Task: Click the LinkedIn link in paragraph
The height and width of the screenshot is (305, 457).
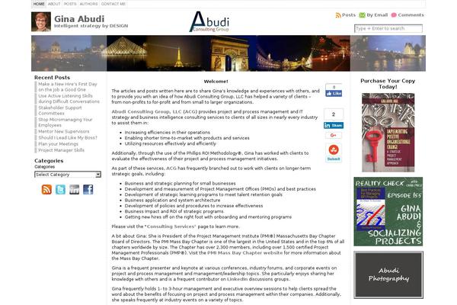Action: 237,279
